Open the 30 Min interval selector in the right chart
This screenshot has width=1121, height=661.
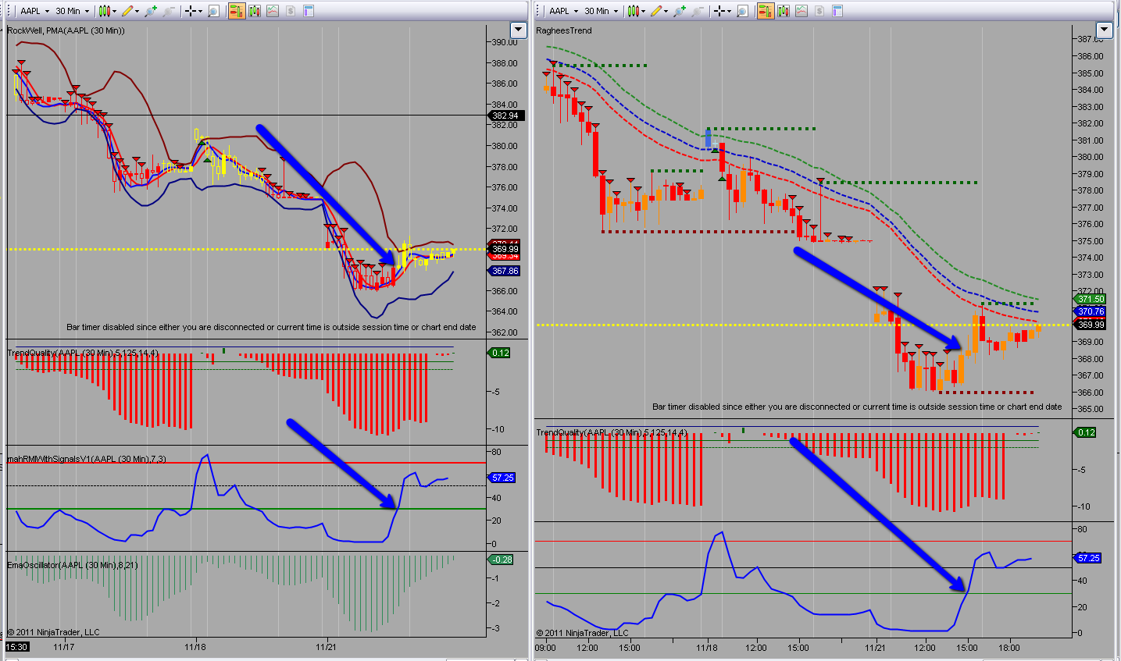[602, 11]
